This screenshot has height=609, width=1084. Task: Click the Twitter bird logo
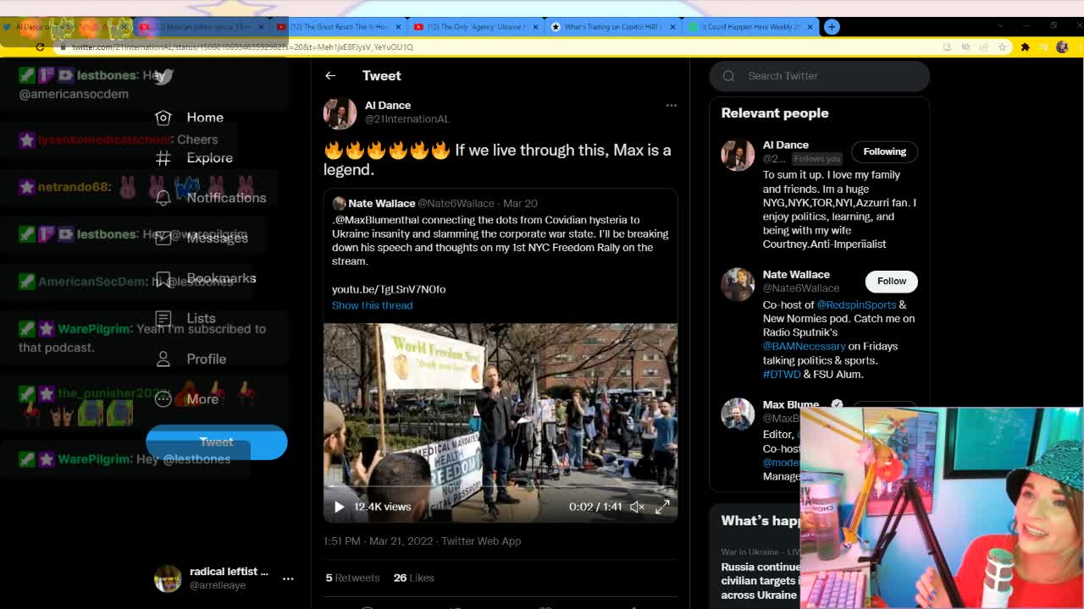[164, 76]
